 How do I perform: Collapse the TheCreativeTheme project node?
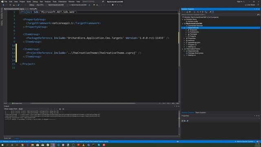(x=183, y=49)
